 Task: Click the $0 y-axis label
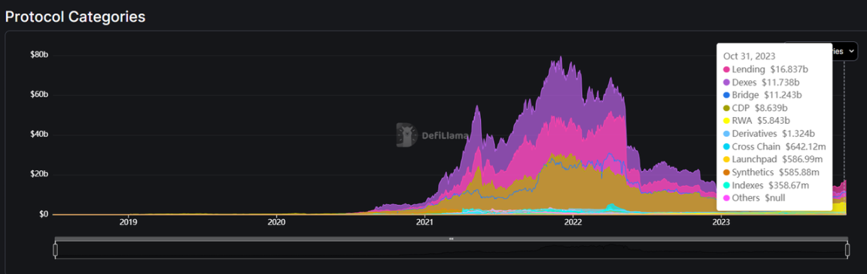pos(43,214)
